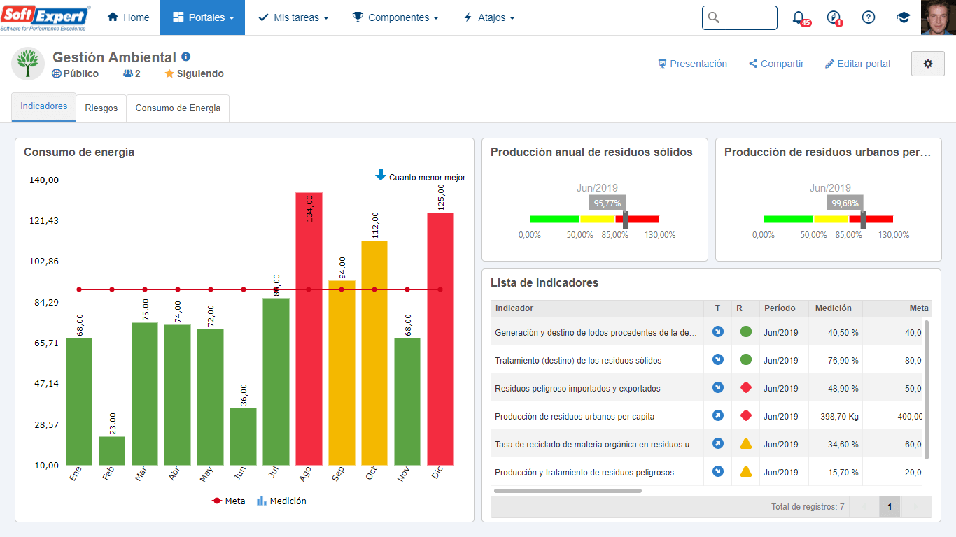Click the user profile photo
This screenshot has width=956, height=537.
(x=939, y=17)
